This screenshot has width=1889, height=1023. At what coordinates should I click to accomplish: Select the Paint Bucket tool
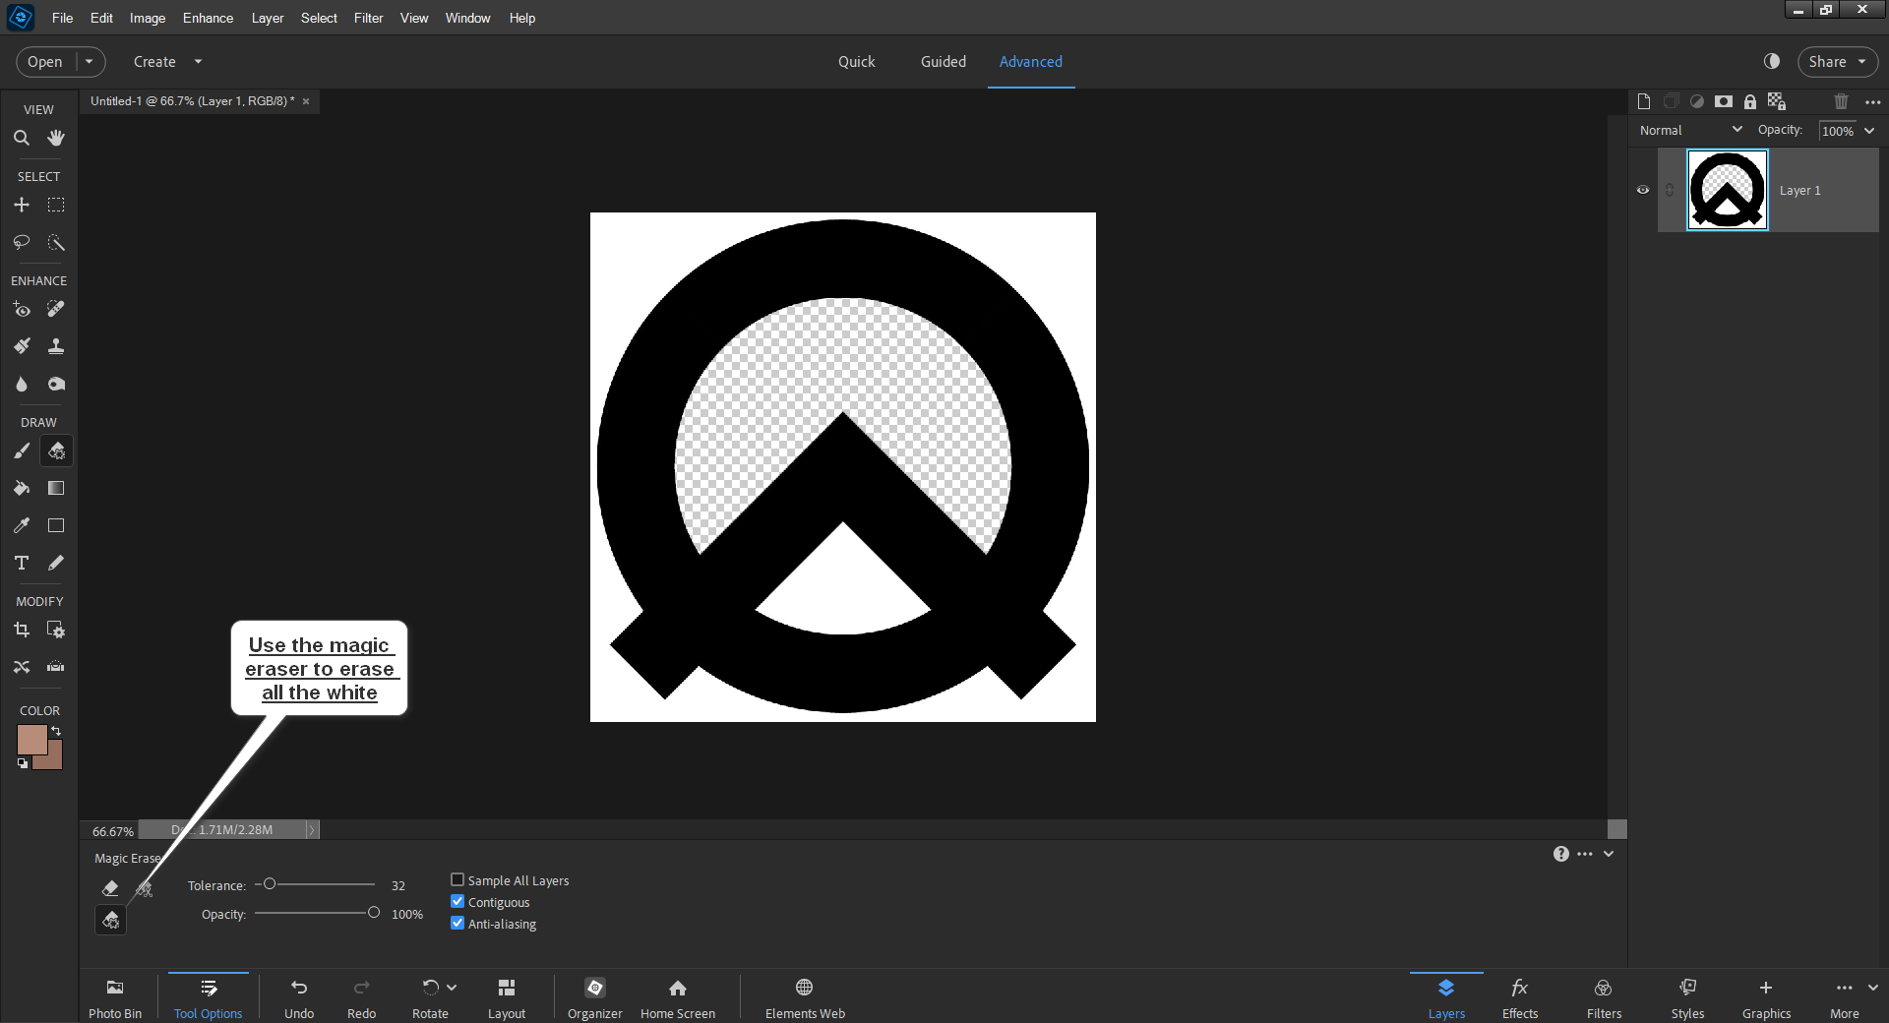coord(22,488)
